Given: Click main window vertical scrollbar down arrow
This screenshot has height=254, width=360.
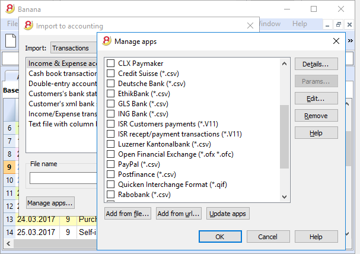Looking at the screenshot, I should (348, 234).
